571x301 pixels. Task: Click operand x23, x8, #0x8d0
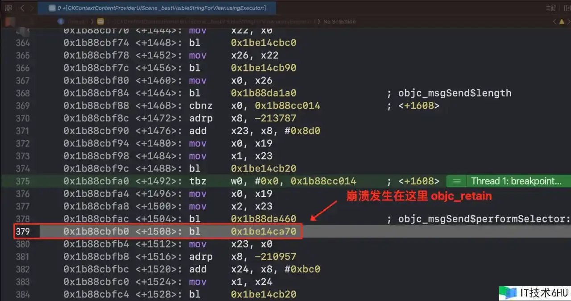[276, 131]
